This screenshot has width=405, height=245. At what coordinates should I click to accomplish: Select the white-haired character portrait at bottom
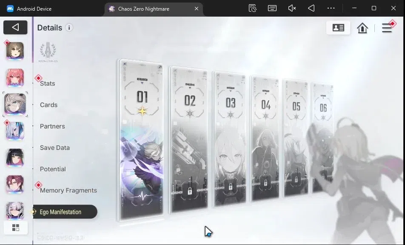click(15, 210)
